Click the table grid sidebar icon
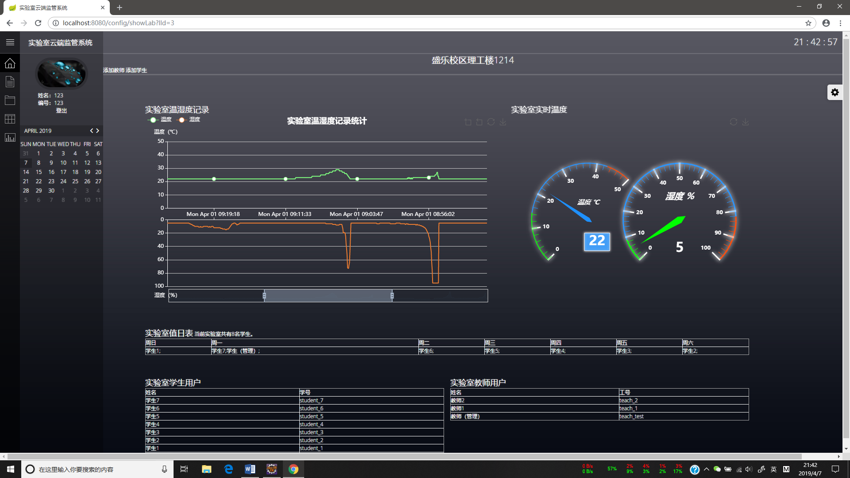This screenshot has height=478, width=850. [10, 119]
